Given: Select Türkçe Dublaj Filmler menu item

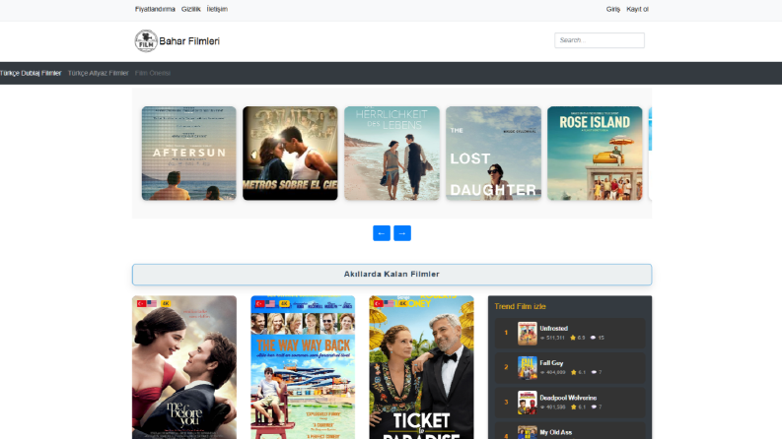Looking at the screenshot, I should 31,73.
